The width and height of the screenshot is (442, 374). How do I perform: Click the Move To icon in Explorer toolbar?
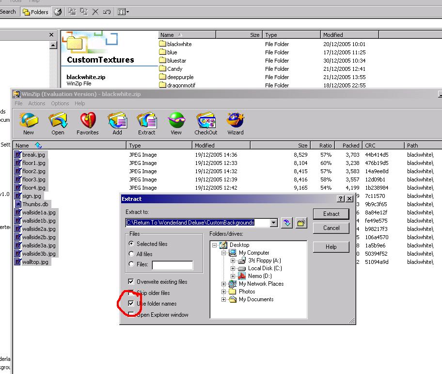click(x=72, y=12)
